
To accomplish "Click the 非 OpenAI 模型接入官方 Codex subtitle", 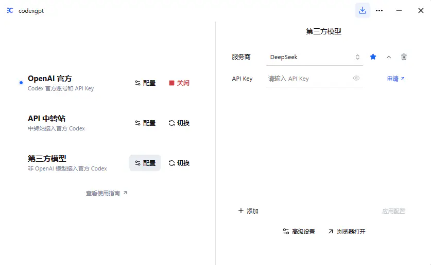I will coord(67,168).
